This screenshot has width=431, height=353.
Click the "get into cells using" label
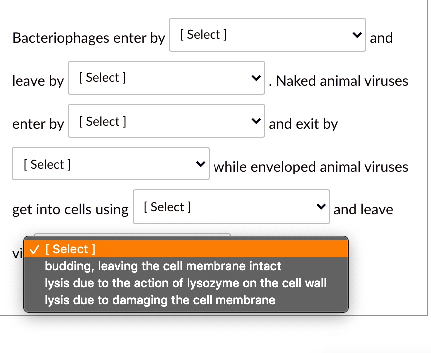(x=70, y=209)
